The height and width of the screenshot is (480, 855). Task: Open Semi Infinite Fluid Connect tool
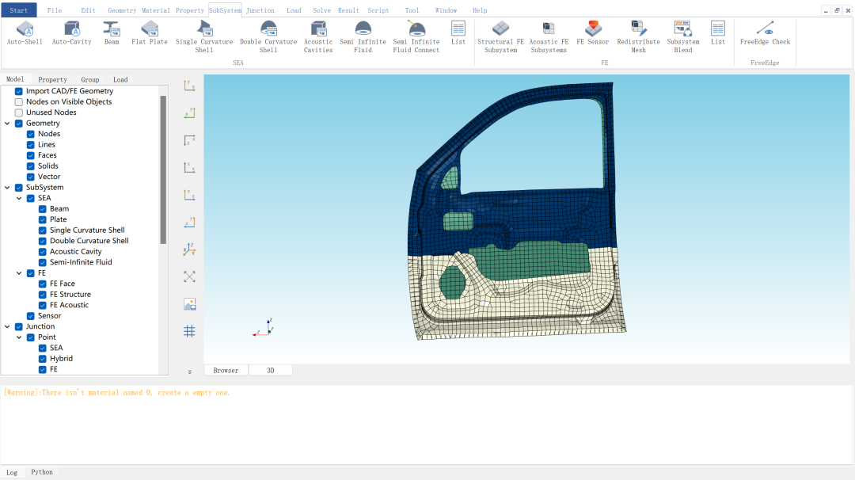pyautogui.click(x=416, y=36)
